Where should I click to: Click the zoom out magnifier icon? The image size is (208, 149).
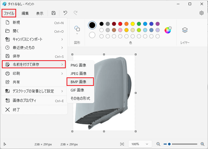(x=158, y=144)
